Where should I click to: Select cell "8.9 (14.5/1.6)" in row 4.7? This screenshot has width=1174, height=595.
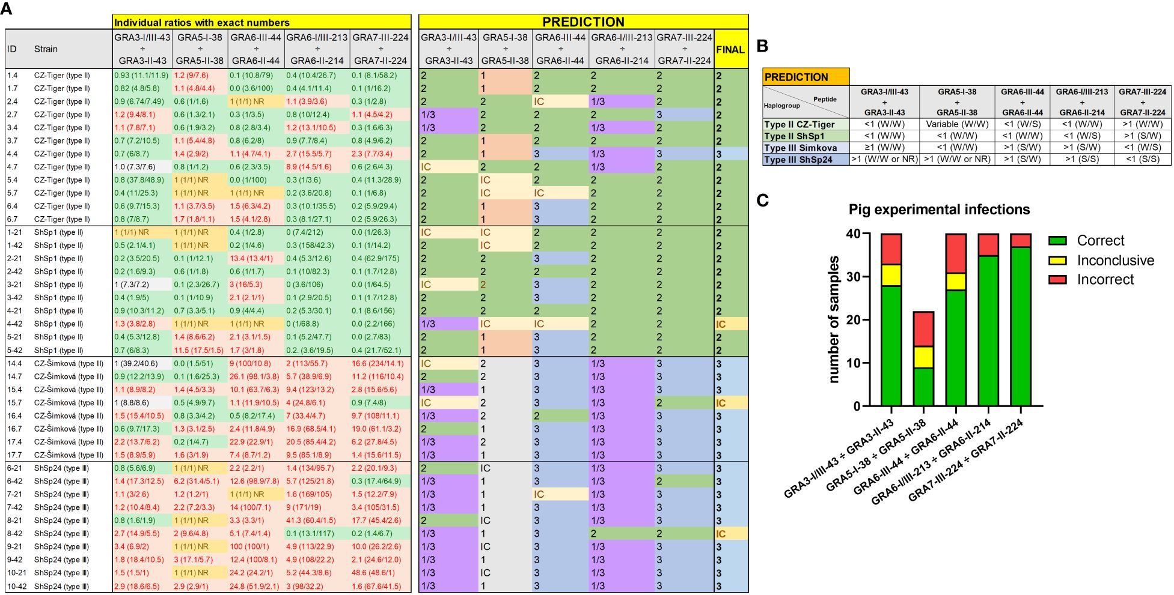(318, 167)
